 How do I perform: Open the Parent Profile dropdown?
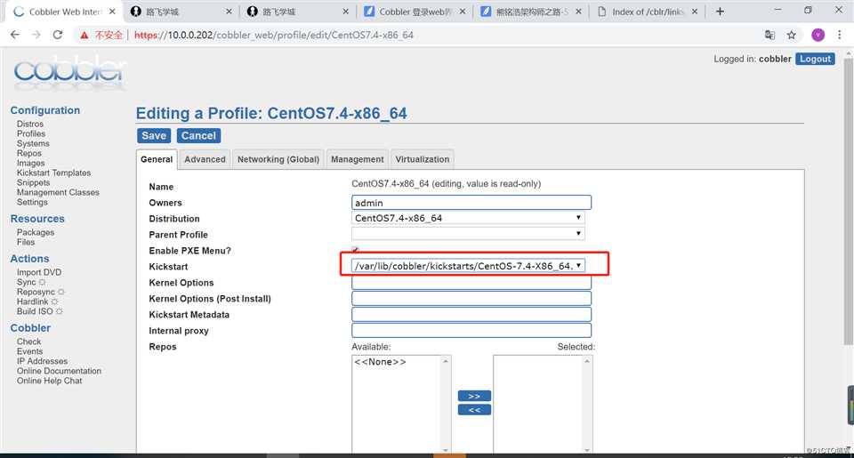tap(468, 234)
